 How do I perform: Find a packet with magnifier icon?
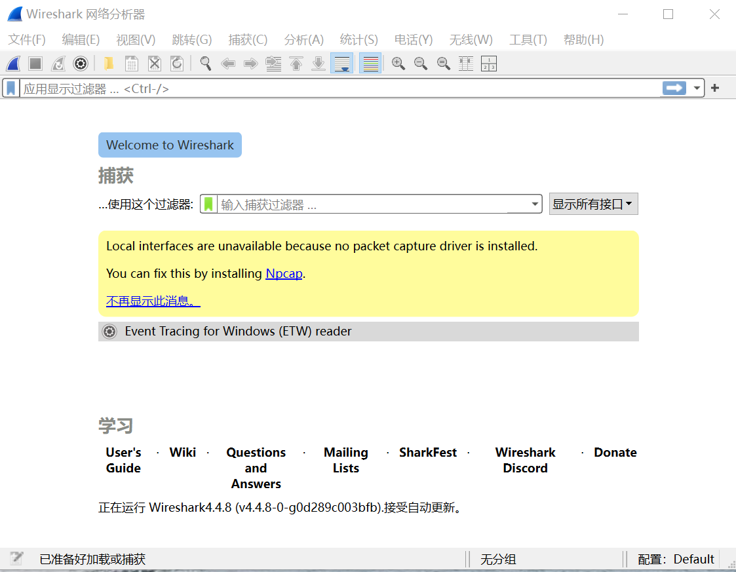pyautogui.click(x=206, y=64)
